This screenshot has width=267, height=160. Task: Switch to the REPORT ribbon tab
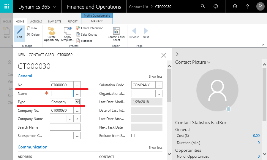coord(72,21)
